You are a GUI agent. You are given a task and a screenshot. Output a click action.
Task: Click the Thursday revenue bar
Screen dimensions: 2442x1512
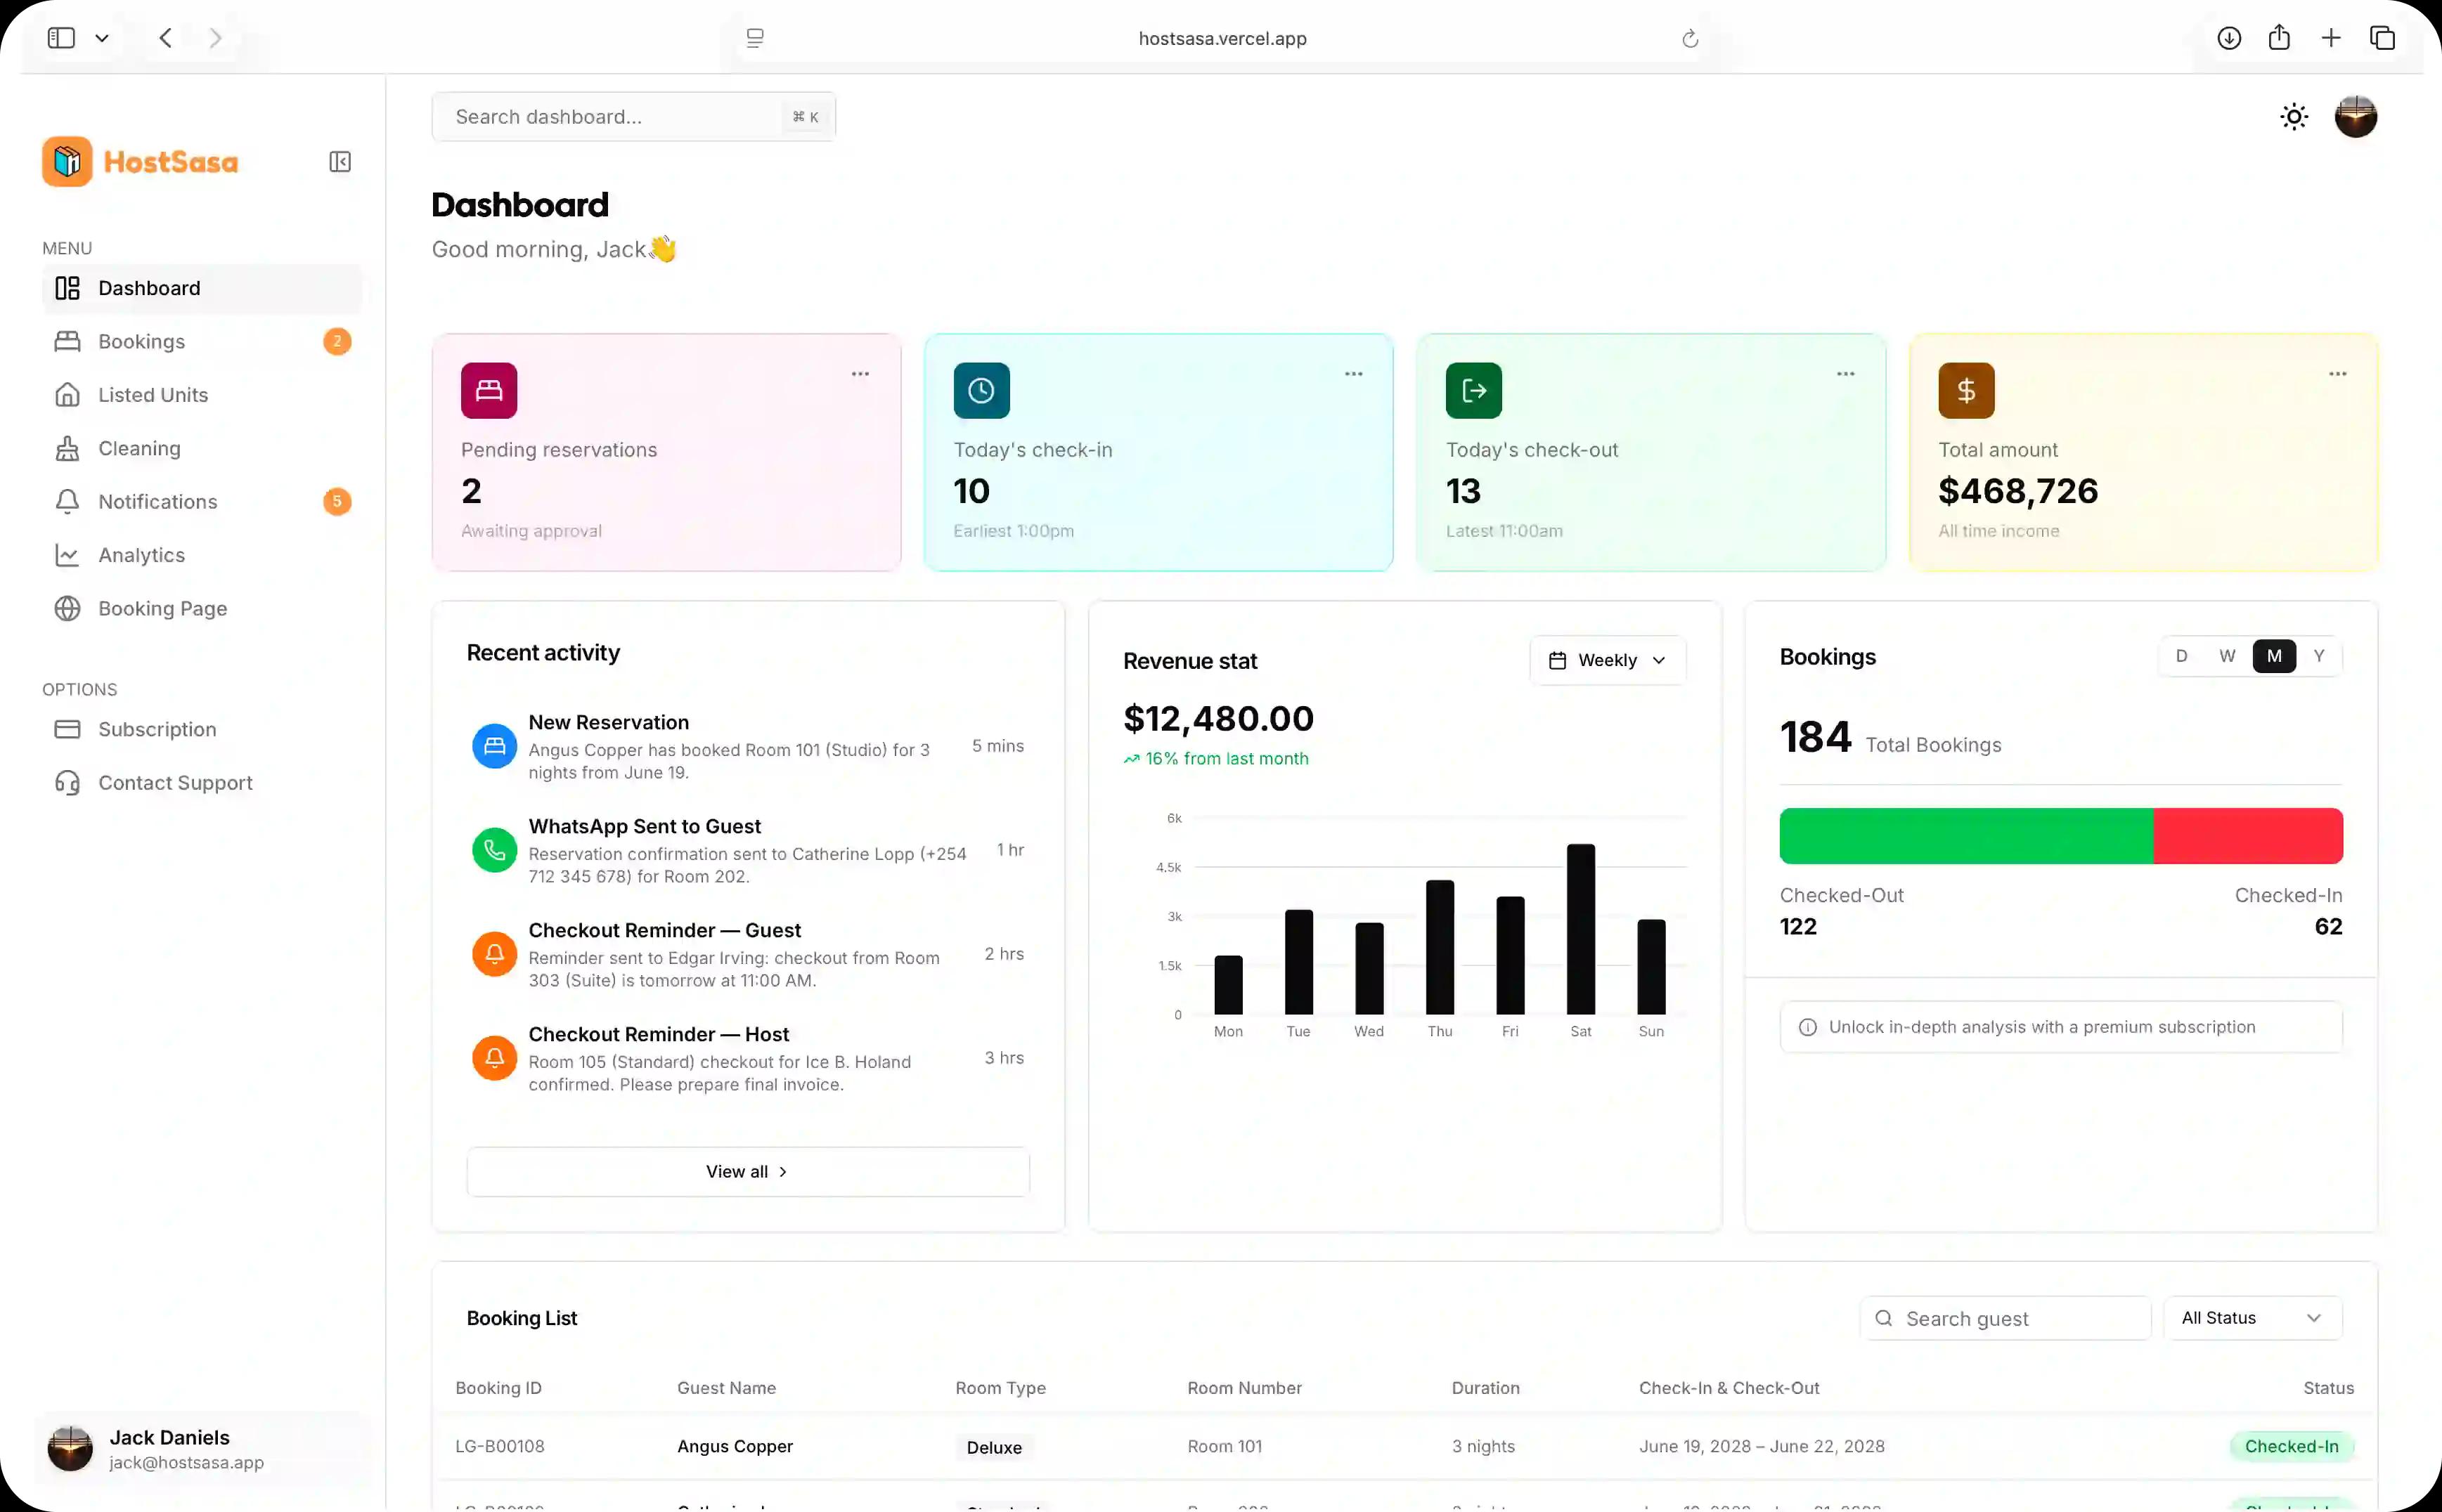[1440, 947]
